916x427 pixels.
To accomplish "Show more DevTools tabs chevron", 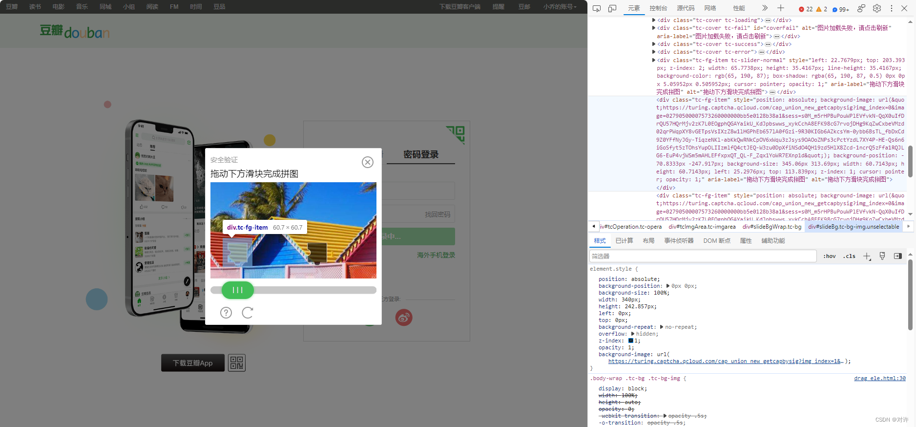I will [x=765, y=8].
